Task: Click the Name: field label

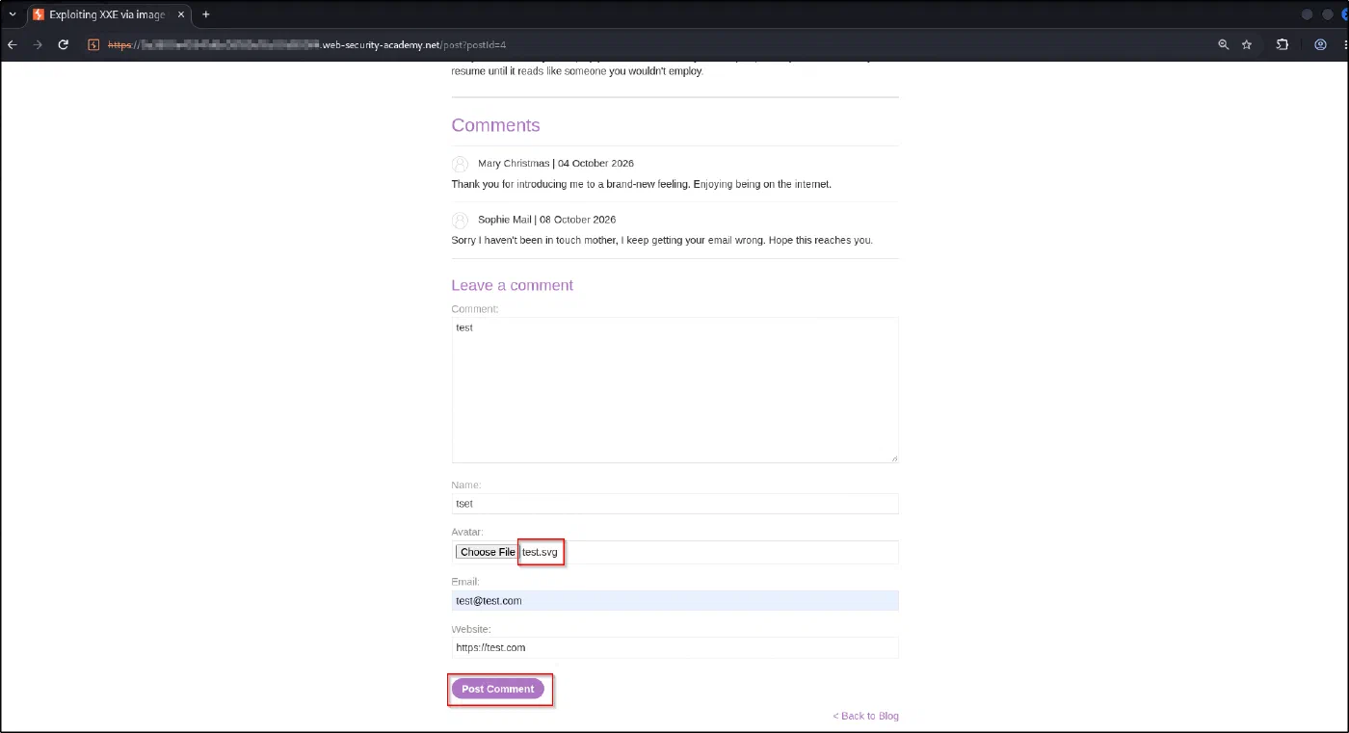Action: [466, 485]
